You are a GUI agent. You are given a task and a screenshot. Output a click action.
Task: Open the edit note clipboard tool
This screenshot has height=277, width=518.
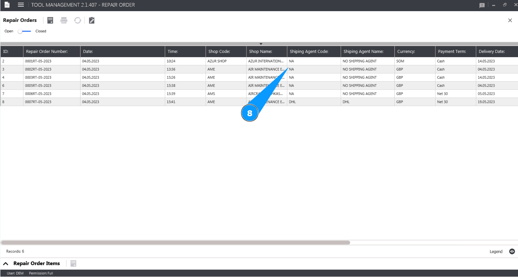[x=92, y=20]
